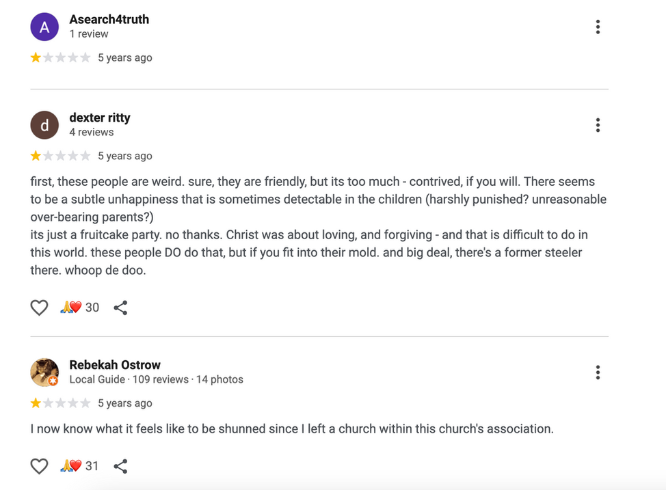Viewport: 666px width, 490px height.
Task: Open Rebekah Ostrow profile name link
Action: 115,365
